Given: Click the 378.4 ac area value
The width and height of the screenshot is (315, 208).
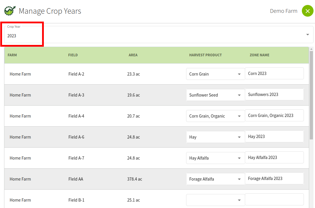Looking at the screenshot, I should tap(135, 179).
